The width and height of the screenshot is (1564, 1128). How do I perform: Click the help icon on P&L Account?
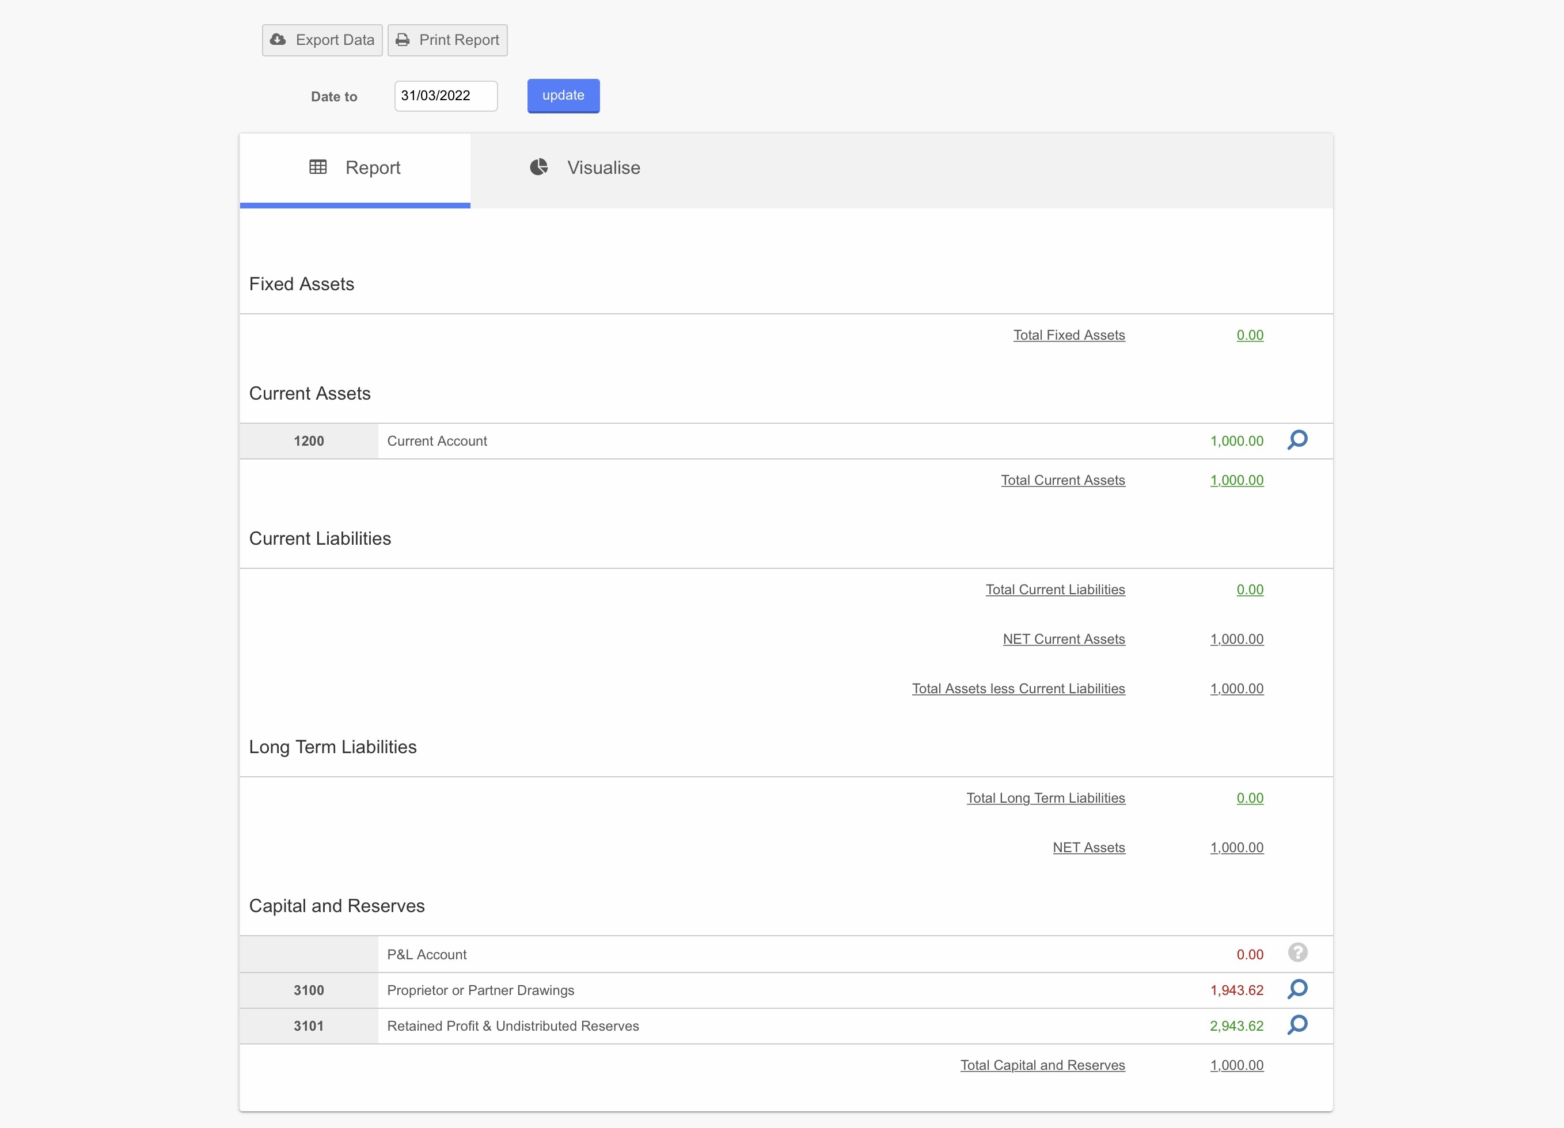point(1297,953)
